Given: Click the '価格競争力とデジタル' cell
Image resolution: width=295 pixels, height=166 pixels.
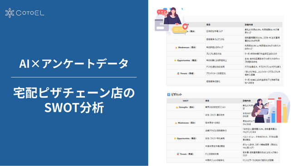Looking at the screenshot, I should [215, 39].
